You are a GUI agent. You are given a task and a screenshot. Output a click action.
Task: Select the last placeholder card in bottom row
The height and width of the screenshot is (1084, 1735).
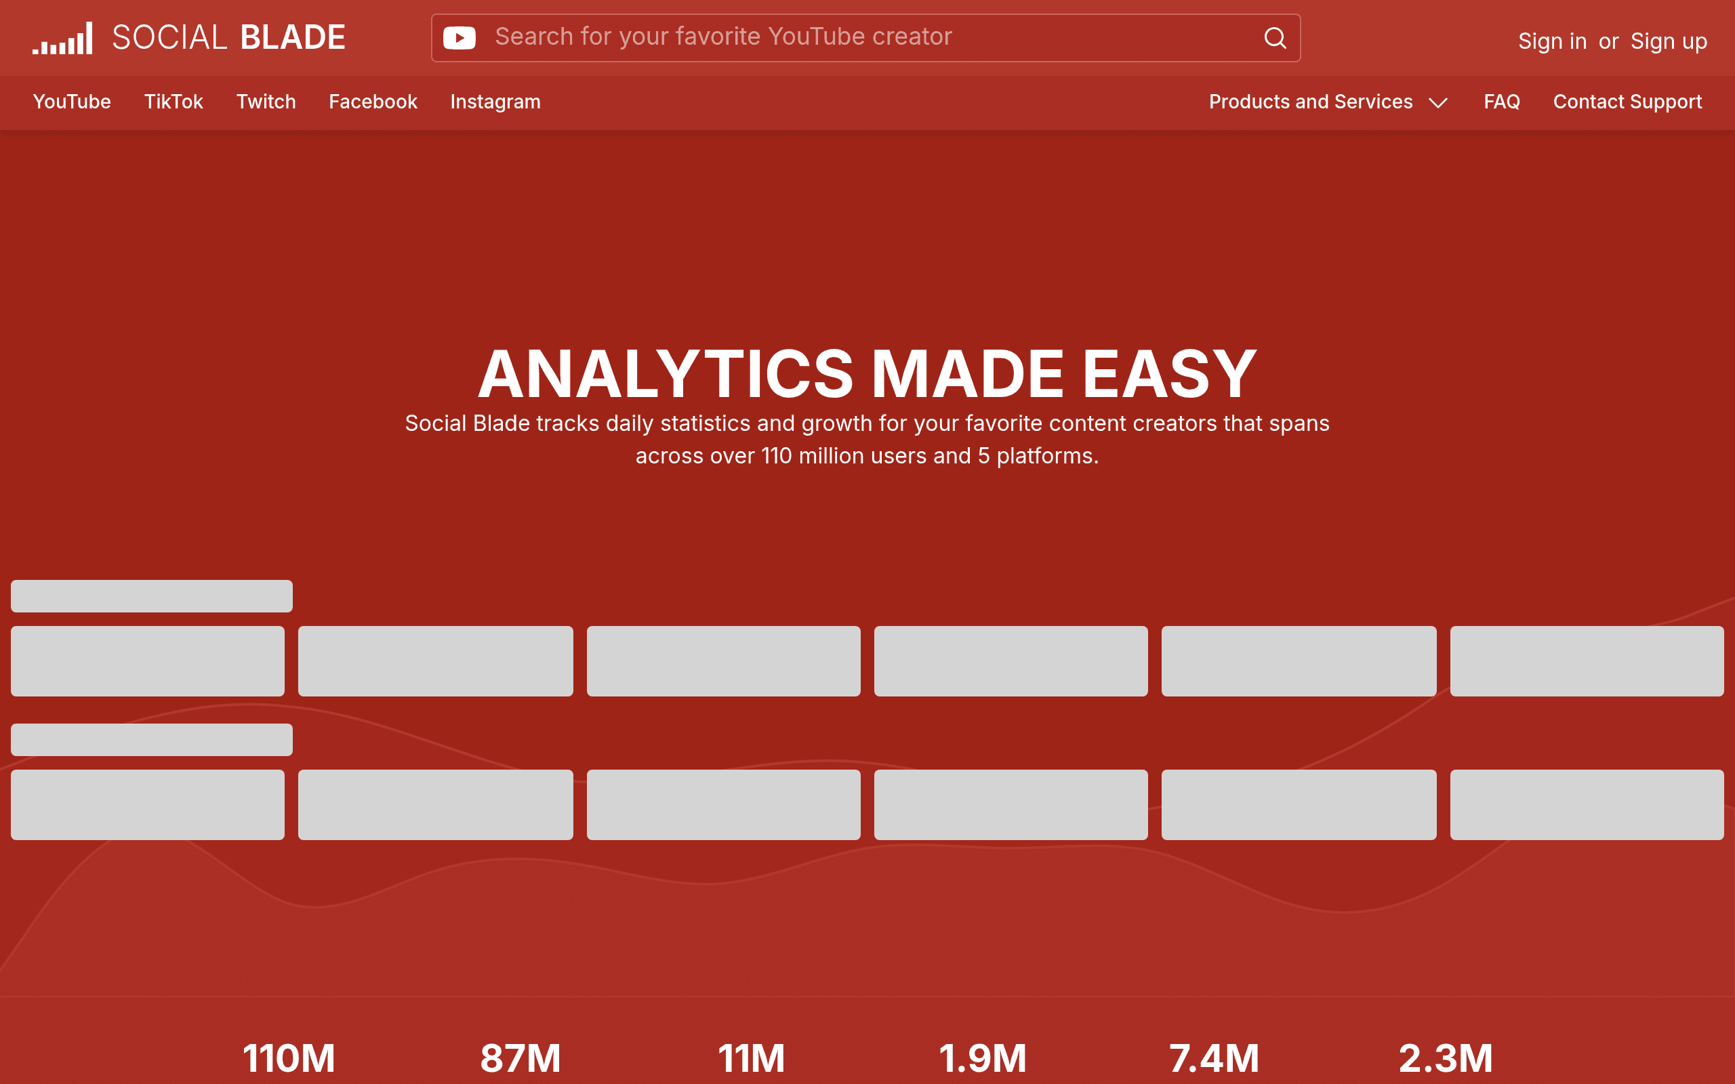pos(1587,804)
